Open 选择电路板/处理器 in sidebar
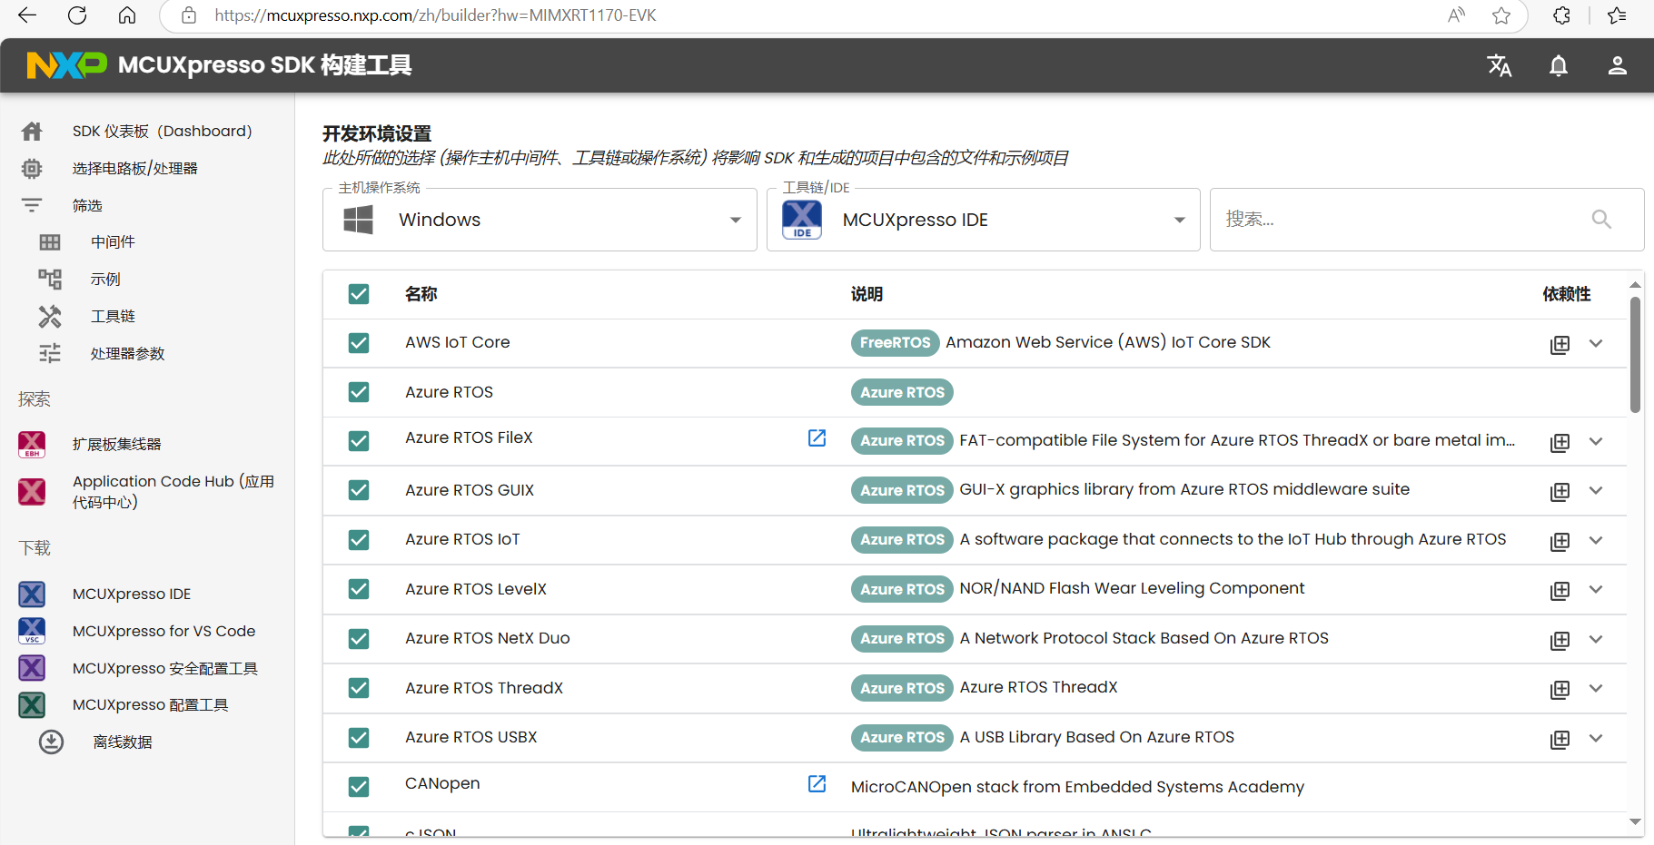 135,169
